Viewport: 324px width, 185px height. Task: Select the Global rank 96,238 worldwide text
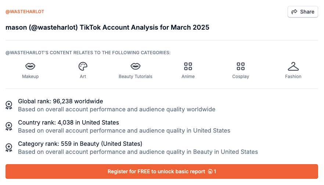click(61, 101)
